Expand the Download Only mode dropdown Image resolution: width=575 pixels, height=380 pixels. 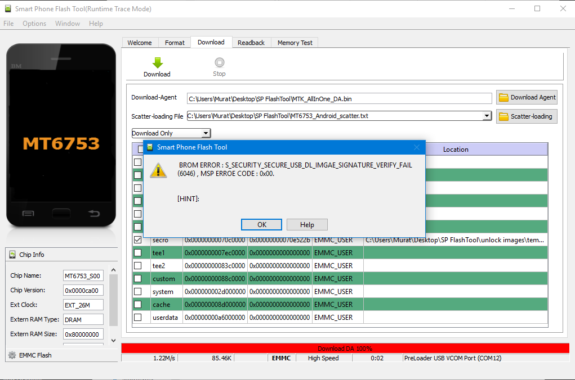(x=206, y=133)
